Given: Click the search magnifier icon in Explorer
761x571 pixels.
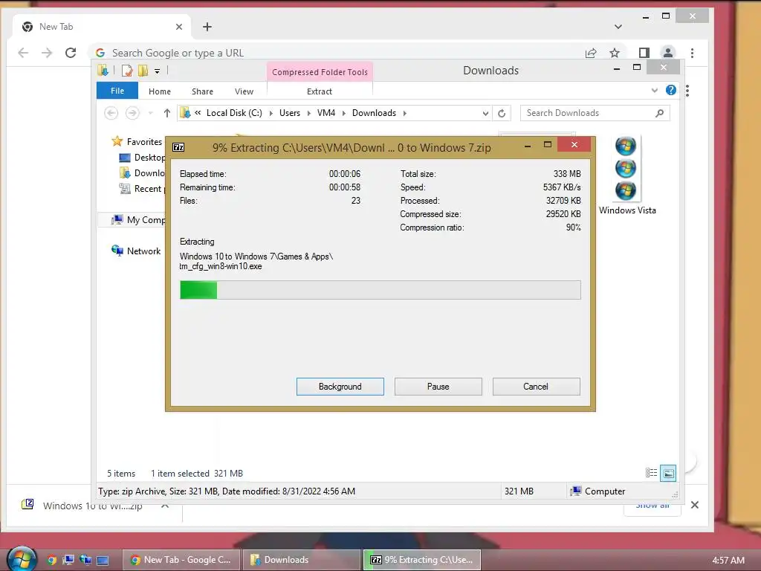Looking at the screenshot, I should pyautogui.click(x=659, y=113).
